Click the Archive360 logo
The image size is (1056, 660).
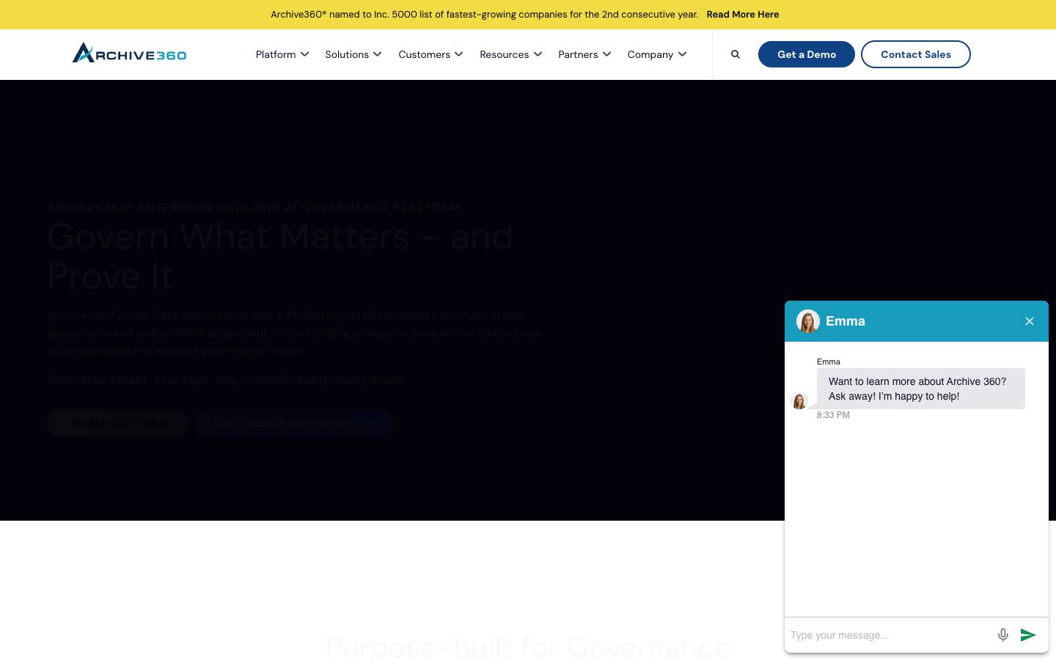(x=129, y=53)
